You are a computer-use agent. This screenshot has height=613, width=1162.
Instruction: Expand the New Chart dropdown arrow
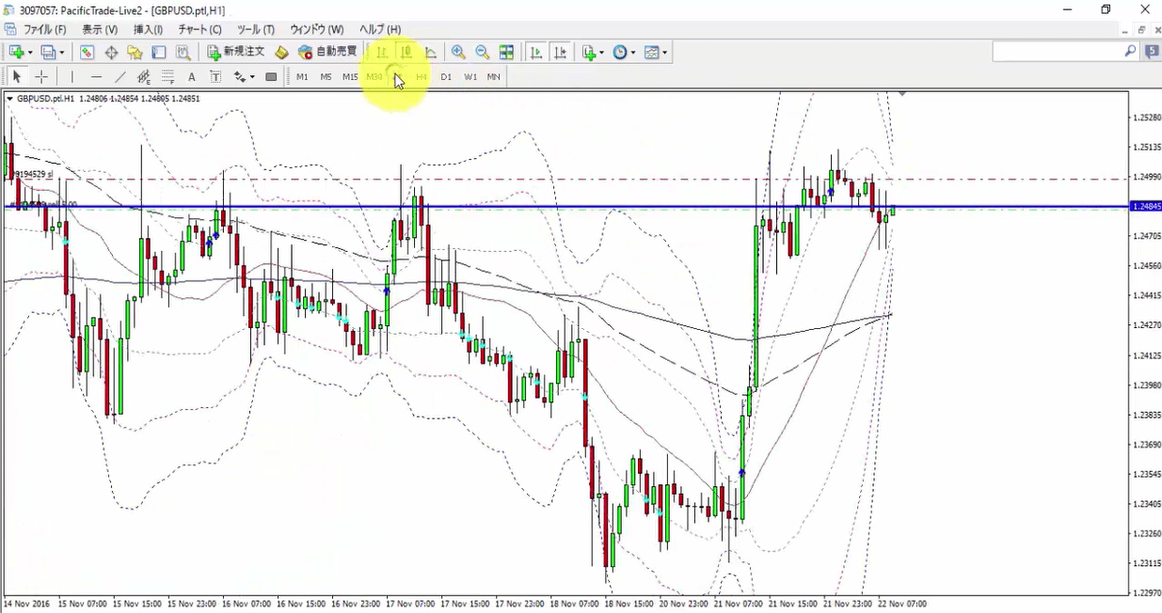click(x=30, y=53)
